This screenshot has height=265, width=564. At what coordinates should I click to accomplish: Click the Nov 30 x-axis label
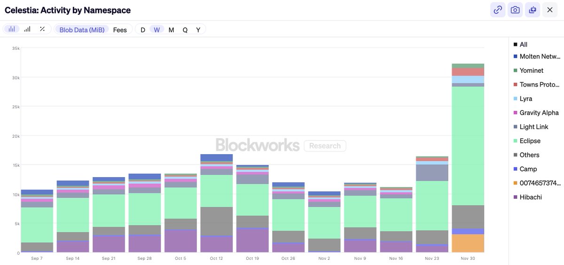click(x=468, y=258)
